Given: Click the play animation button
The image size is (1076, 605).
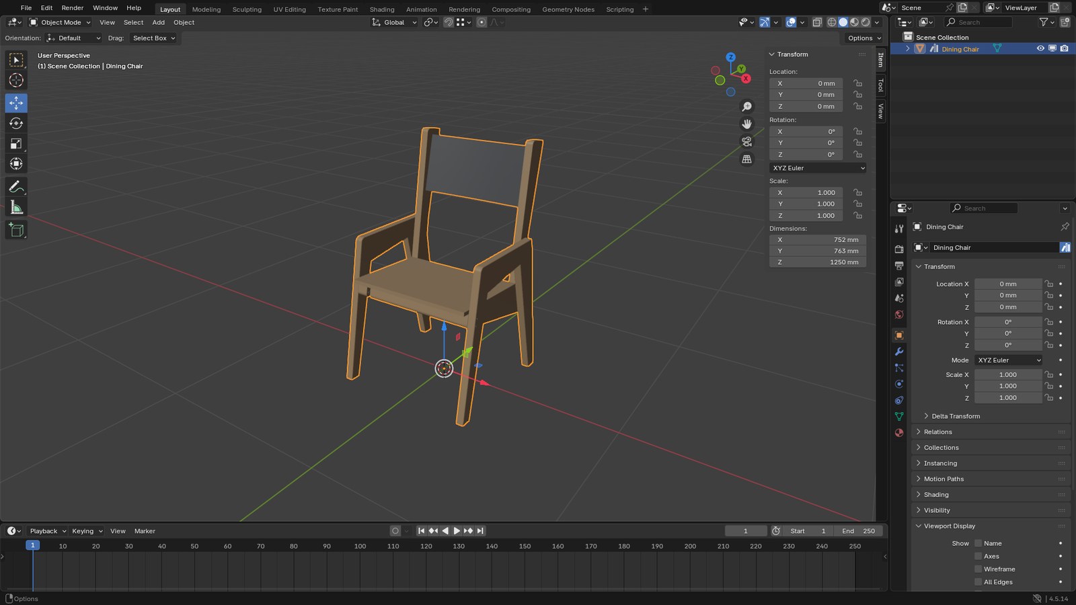Looking at the screenshot, I should 457,531.
